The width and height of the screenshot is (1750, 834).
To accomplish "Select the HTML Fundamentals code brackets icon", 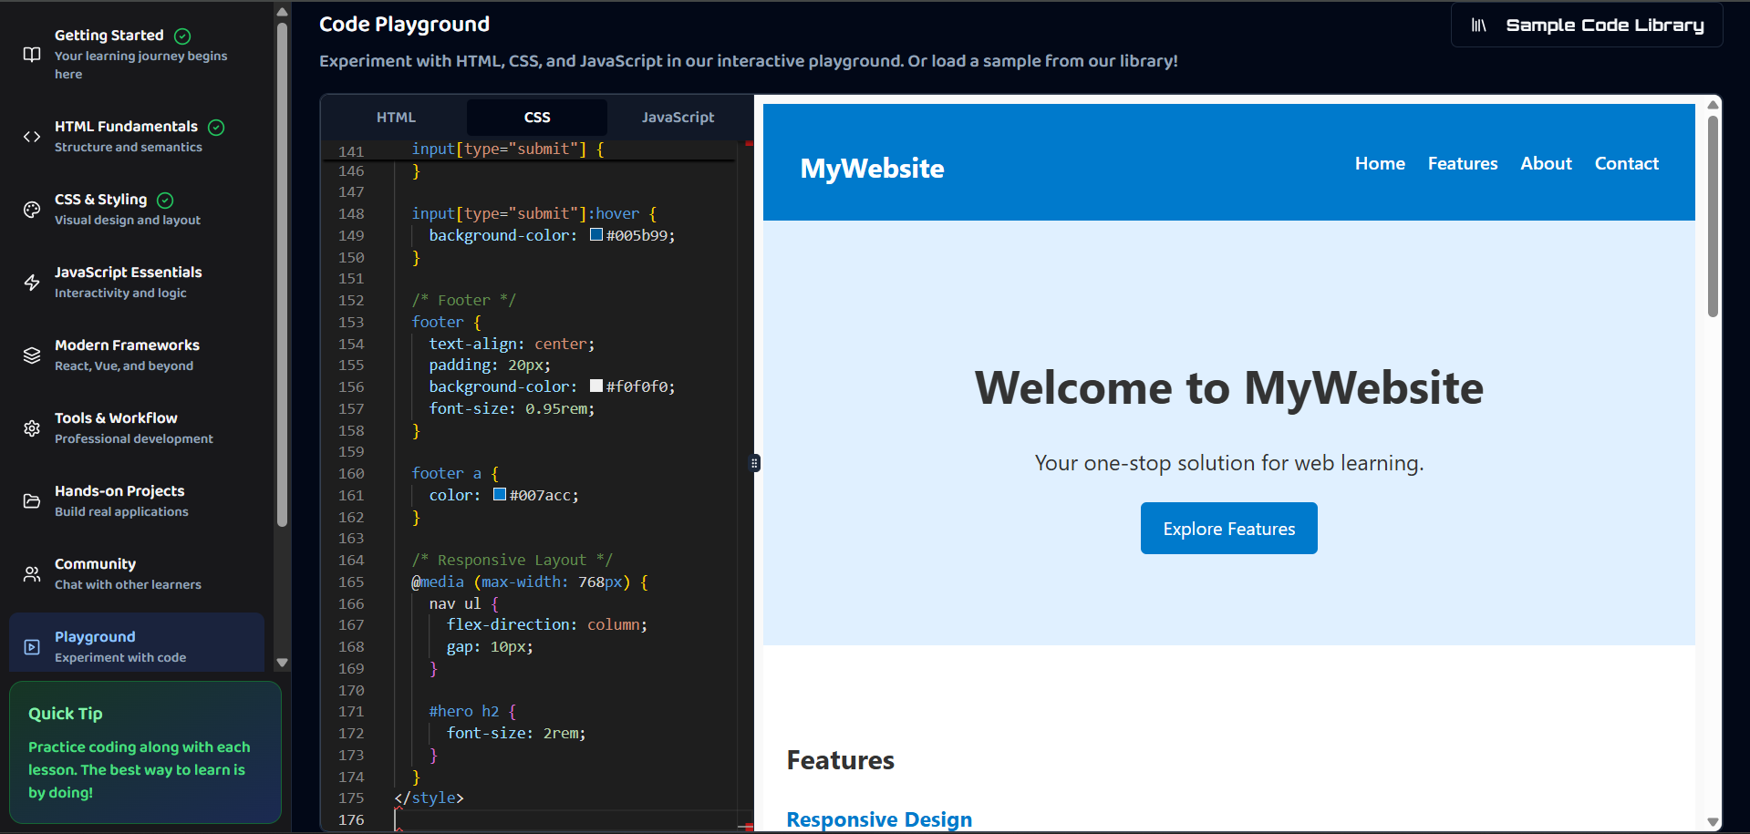I will pyautogui.click(x=32, y=137).
